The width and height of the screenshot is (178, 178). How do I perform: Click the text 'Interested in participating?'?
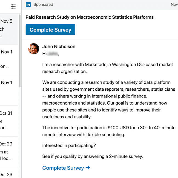(x=69, y=145)
